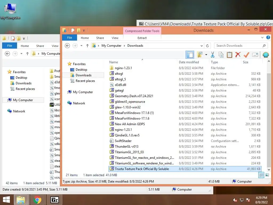Screen dimensions: 273x205
Task: Refresh the Downloads folder
Action: click(207, 46)
